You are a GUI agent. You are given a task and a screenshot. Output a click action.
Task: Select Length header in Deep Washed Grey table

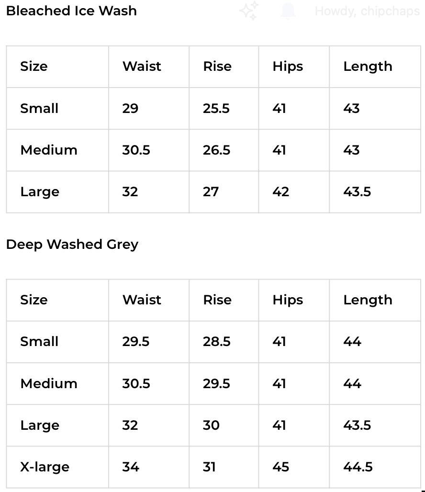(368, 300)
